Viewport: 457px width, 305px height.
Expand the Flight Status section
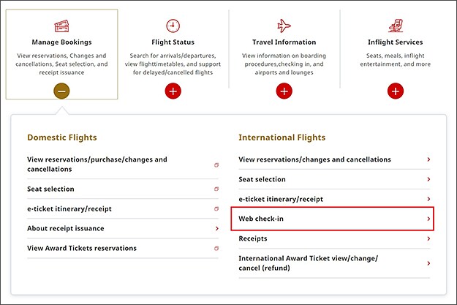[x=173, y=91]
